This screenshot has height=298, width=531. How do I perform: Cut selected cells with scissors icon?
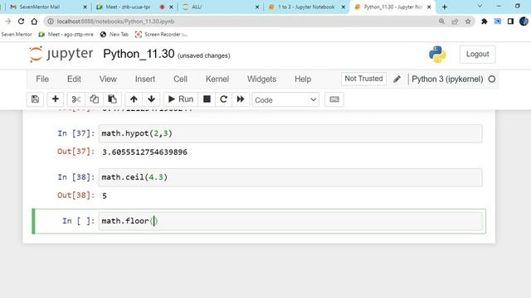click(x=76, y=99)
